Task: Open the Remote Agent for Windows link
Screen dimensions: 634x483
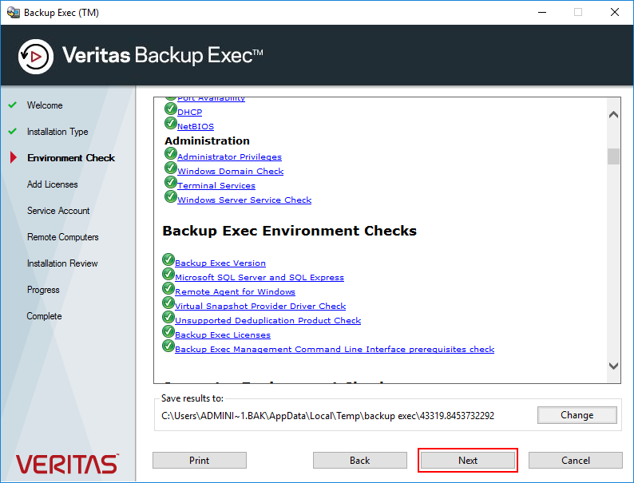Action: click(236, 291)
